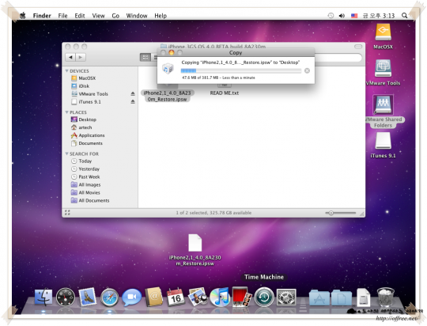Image resolution: width=427 pixels, height=326 pixels.
Task: Click the menu bar clock
Action: [x=379, y=16]
